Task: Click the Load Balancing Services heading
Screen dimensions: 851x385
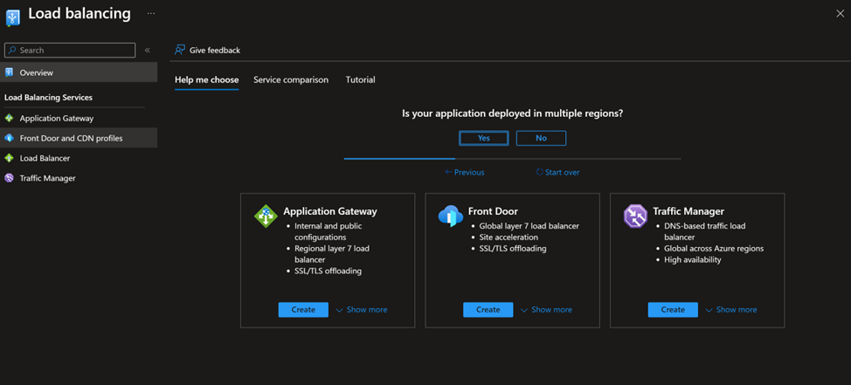Action: coord(48,98)
